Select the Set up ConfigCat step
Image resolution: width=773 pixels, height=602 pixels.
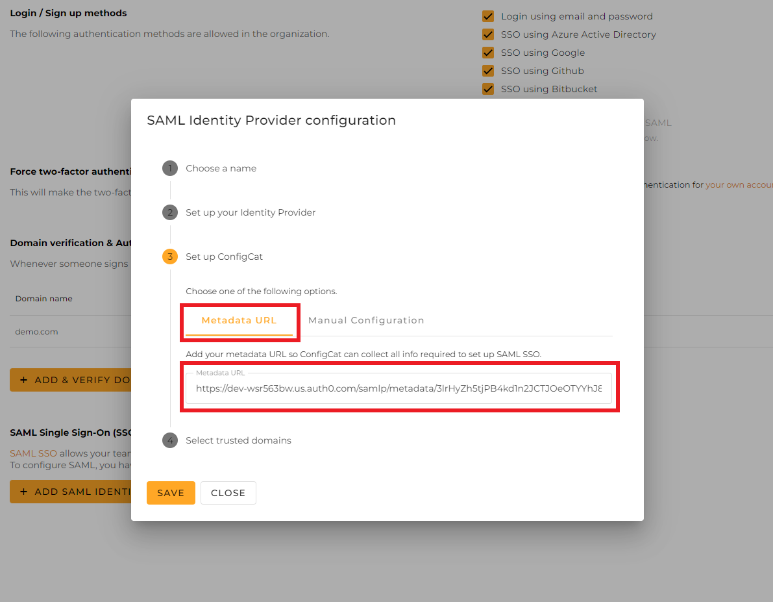[224, 257]
